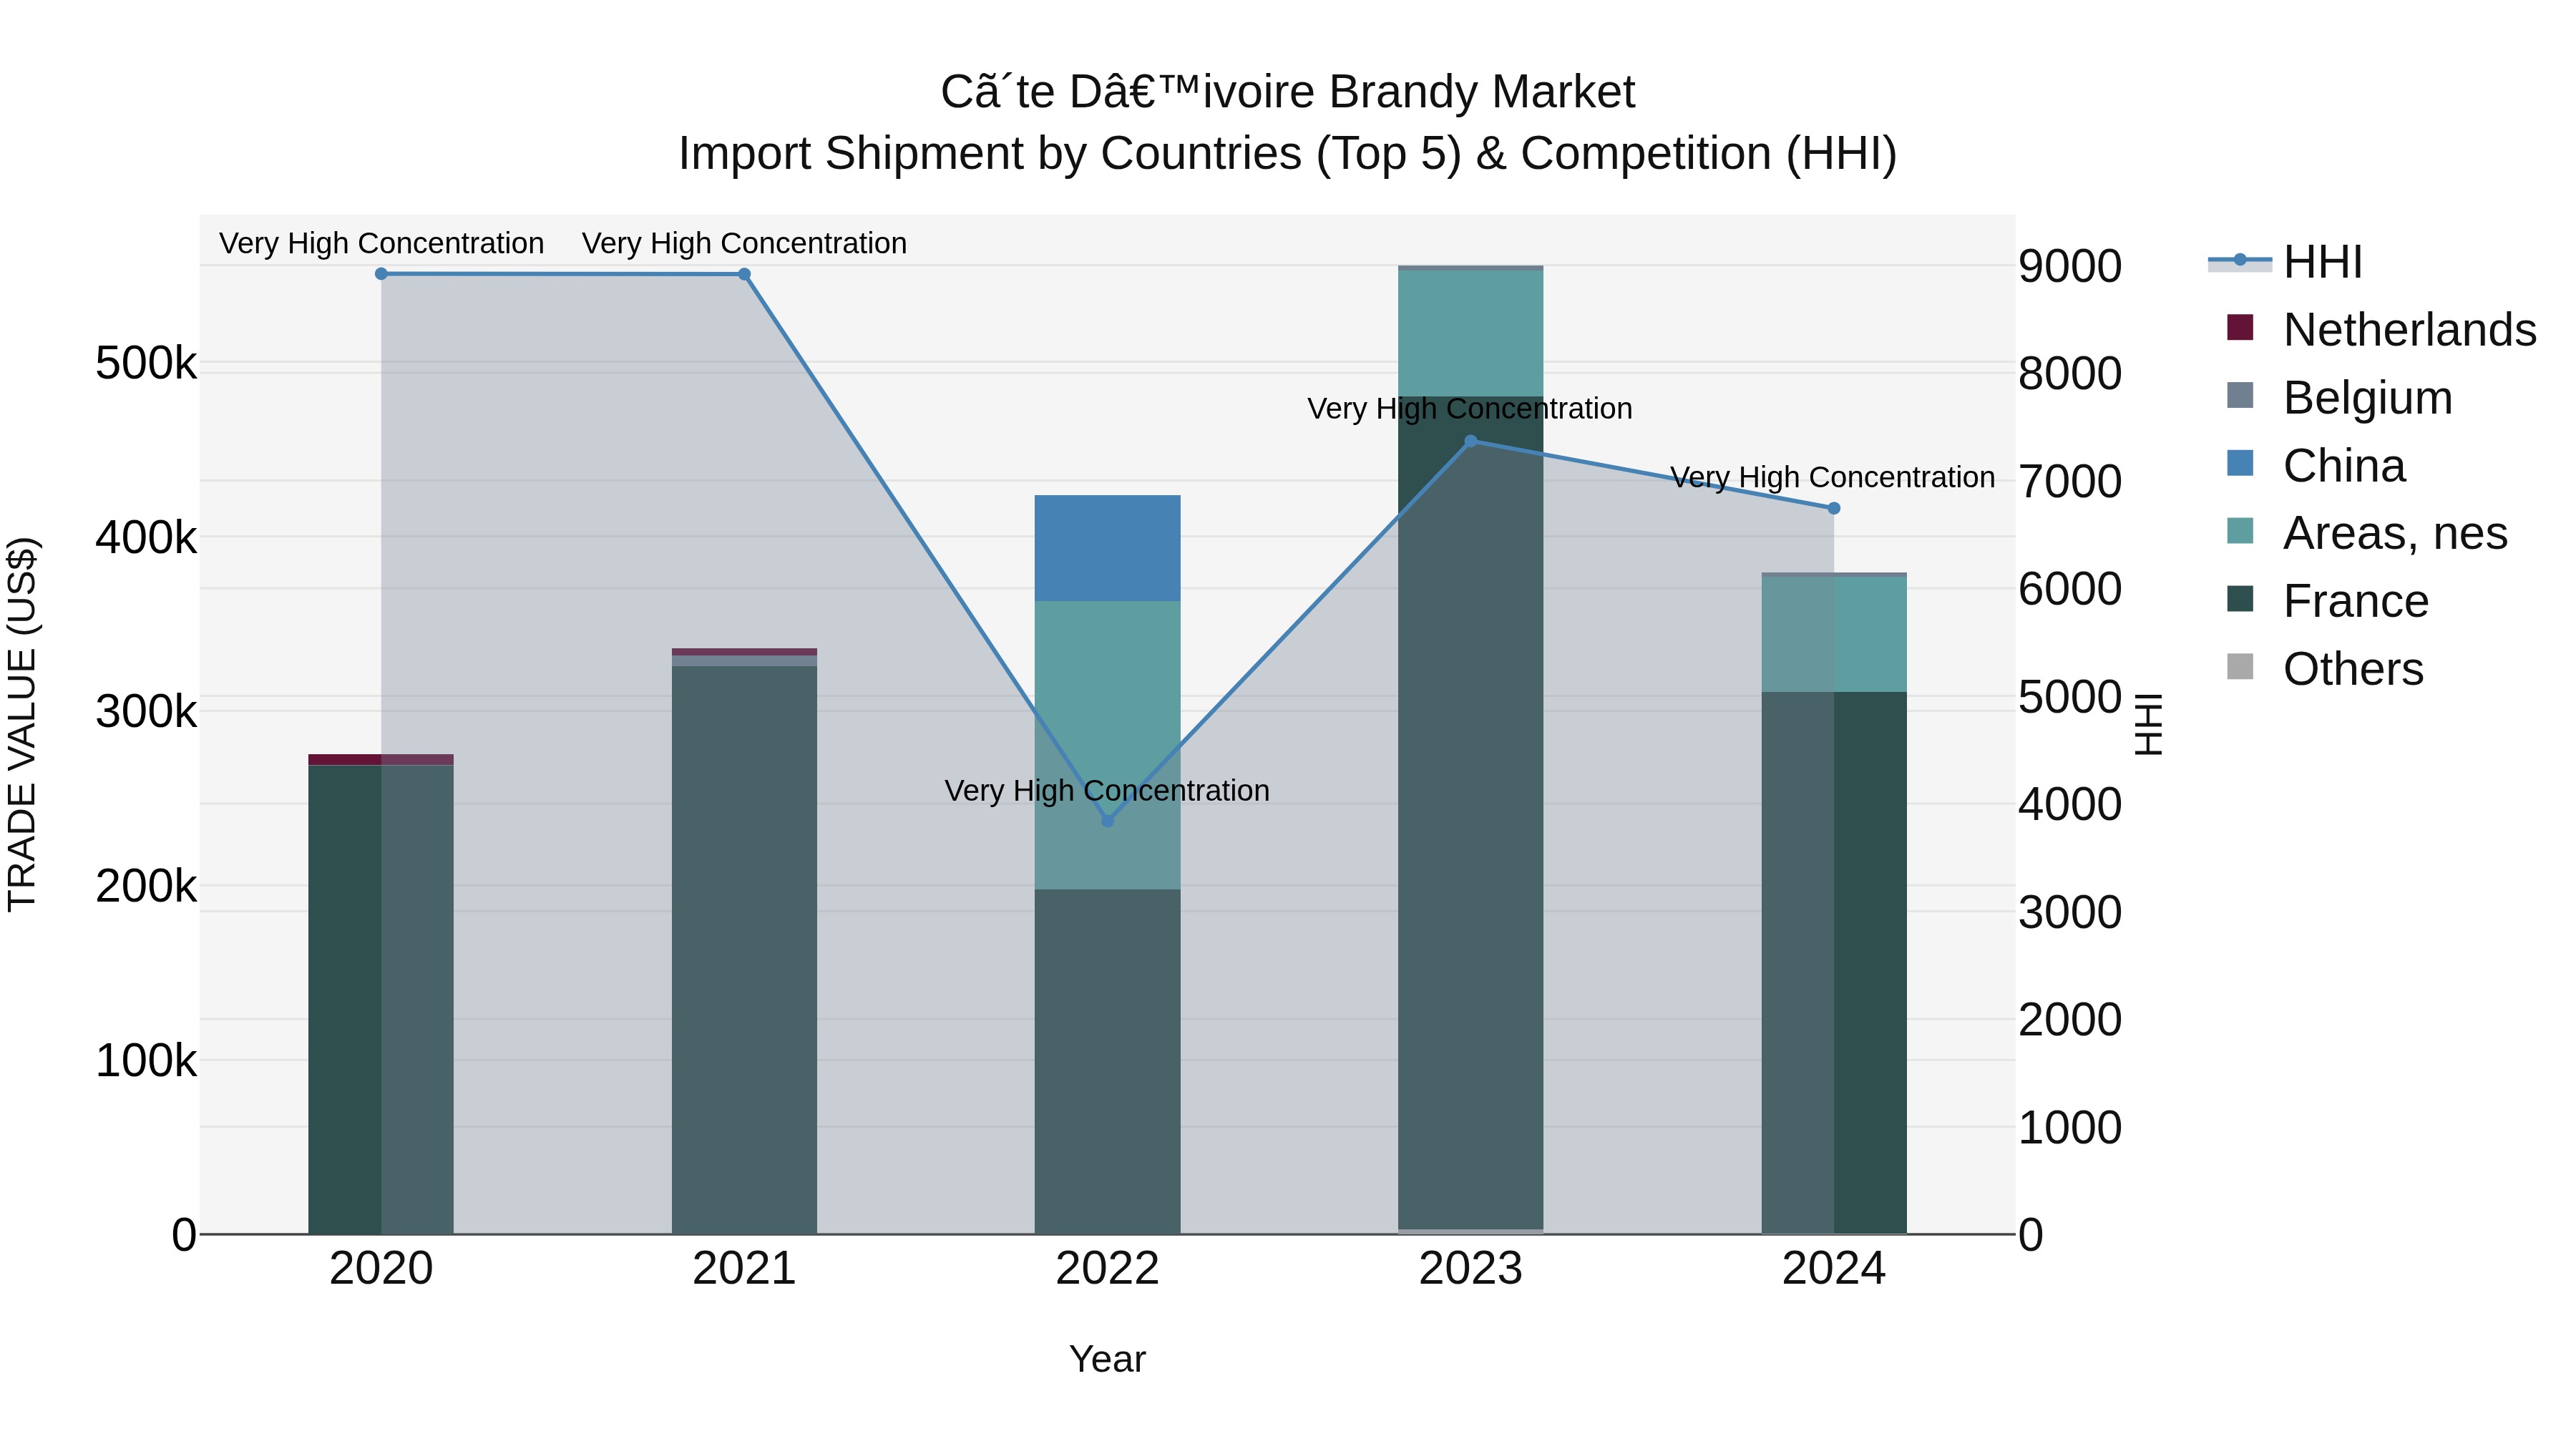The height and width of the screenshot is (1449, 2576).
Task: Click the 2023 x-axis label
Action: (1471, 1269)
